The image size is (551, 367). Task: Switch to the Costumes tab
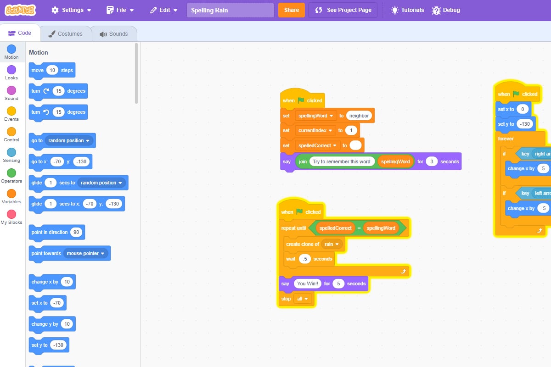pyautogui.click(x=65, y=33)
